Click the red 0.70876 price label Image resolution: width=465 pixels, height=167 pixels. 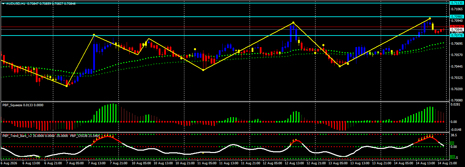(x=456, y=26)
